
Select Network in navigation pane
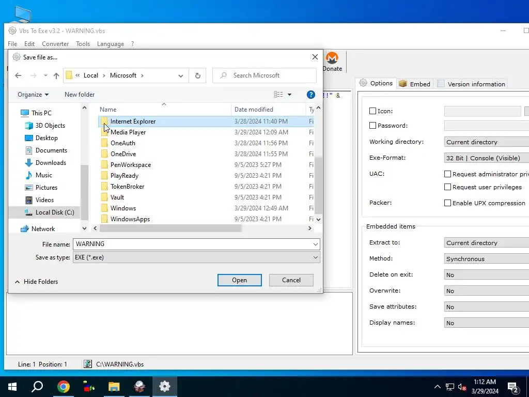(x=43, y=229)
